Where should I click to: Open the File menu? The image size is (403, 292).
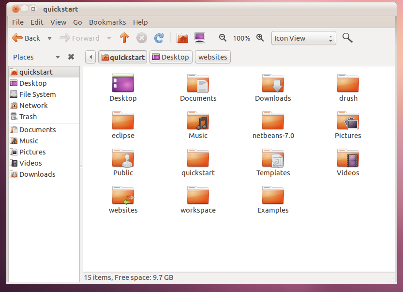[18, 22]
